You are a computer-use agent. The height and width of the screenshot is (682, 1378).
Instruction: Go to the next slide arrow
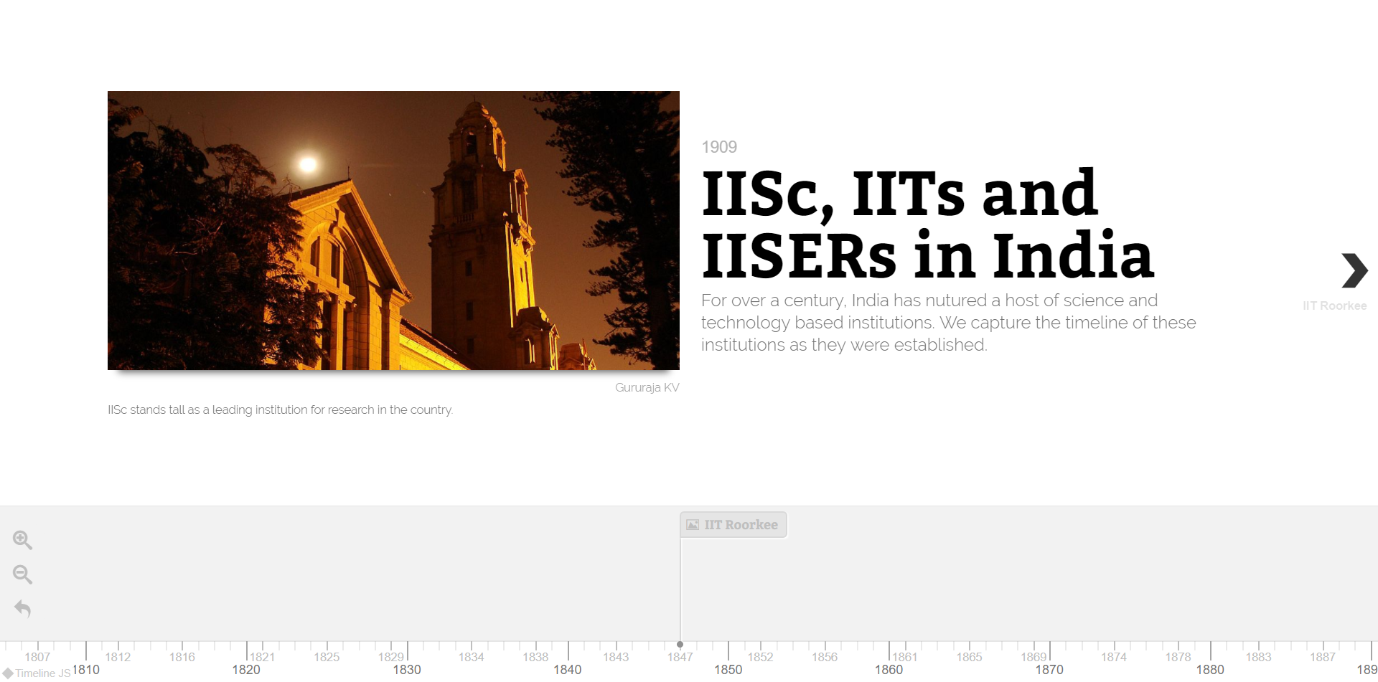(1354, 270)
